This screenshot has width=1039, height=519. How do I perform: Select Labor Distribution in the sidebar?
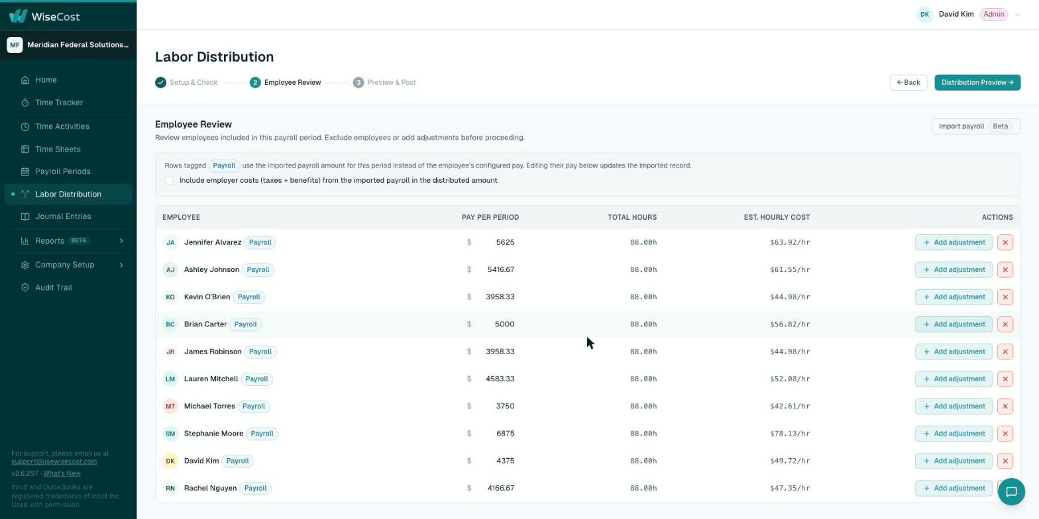(68, 194)
